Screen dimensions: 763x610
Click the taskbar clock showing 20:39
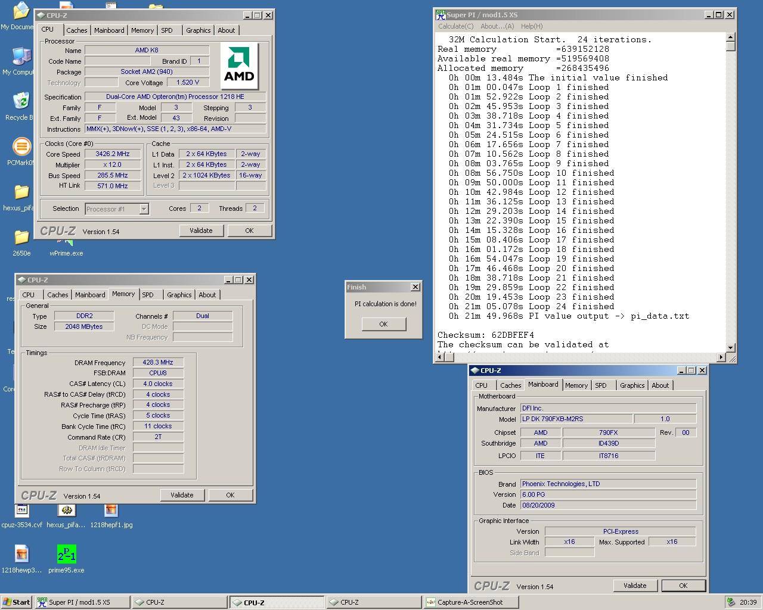[x=748, y=602]
